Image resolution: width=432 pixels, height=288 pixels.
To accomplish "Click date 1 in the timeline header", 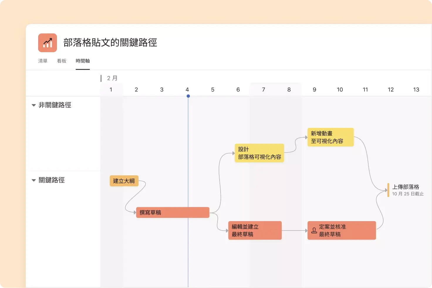I will click(x=111, y=89).
